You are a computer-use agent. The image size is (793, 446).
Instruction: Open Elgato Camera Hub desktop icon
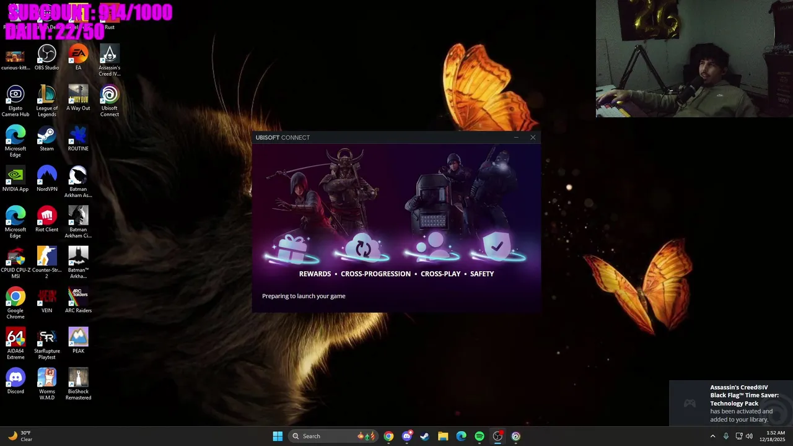click(x=15, y=101)
